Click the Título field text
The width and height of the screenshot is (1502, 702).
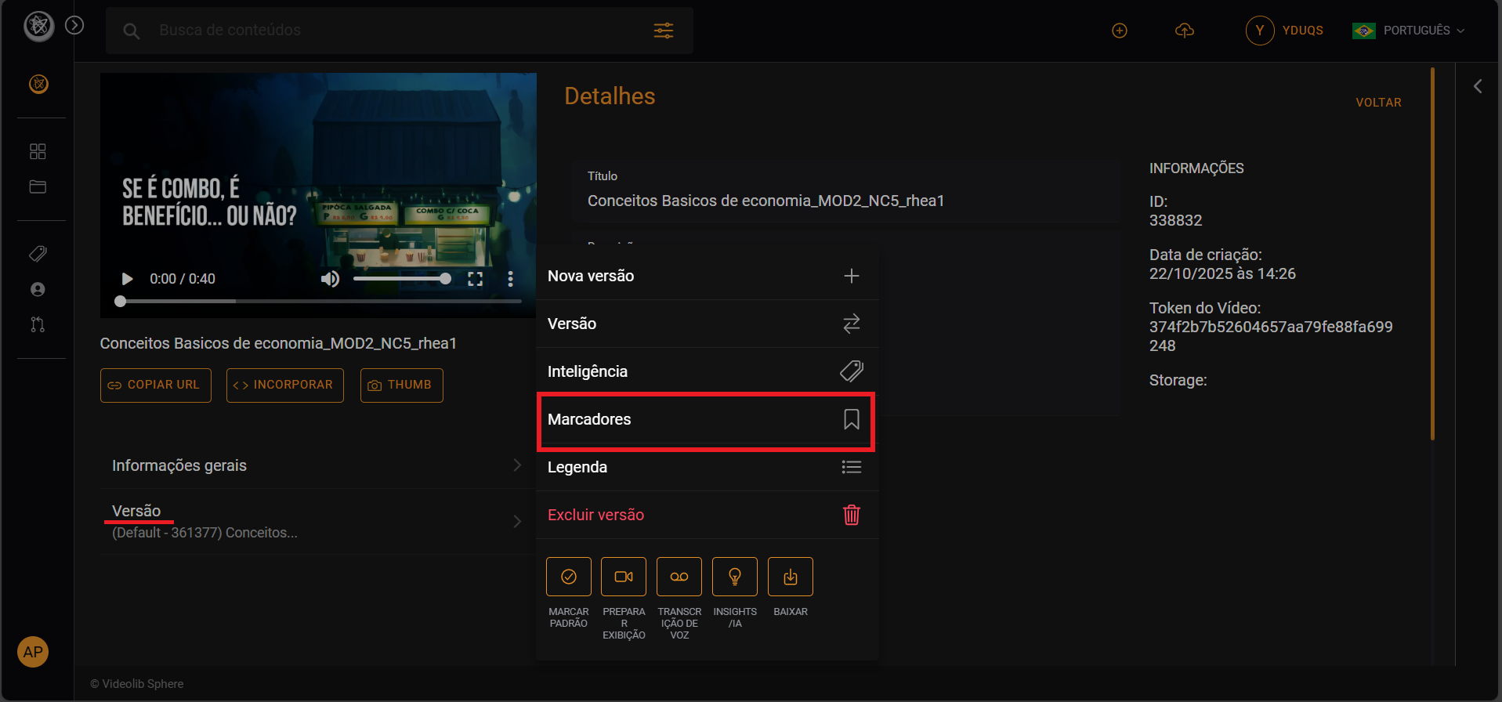coord(765,201)
